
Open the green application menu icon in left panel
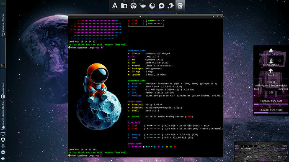[3, 3]
